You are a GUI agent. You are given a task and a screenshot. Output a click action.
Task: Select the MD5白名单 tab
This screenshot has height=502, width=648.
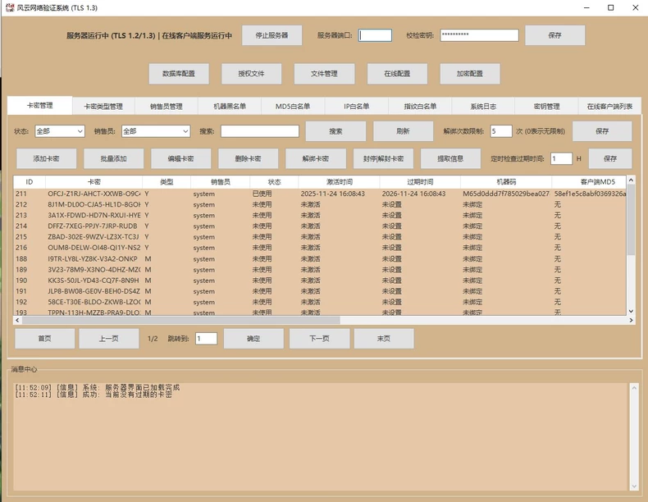pyautogui.click(x=293, y=106)
